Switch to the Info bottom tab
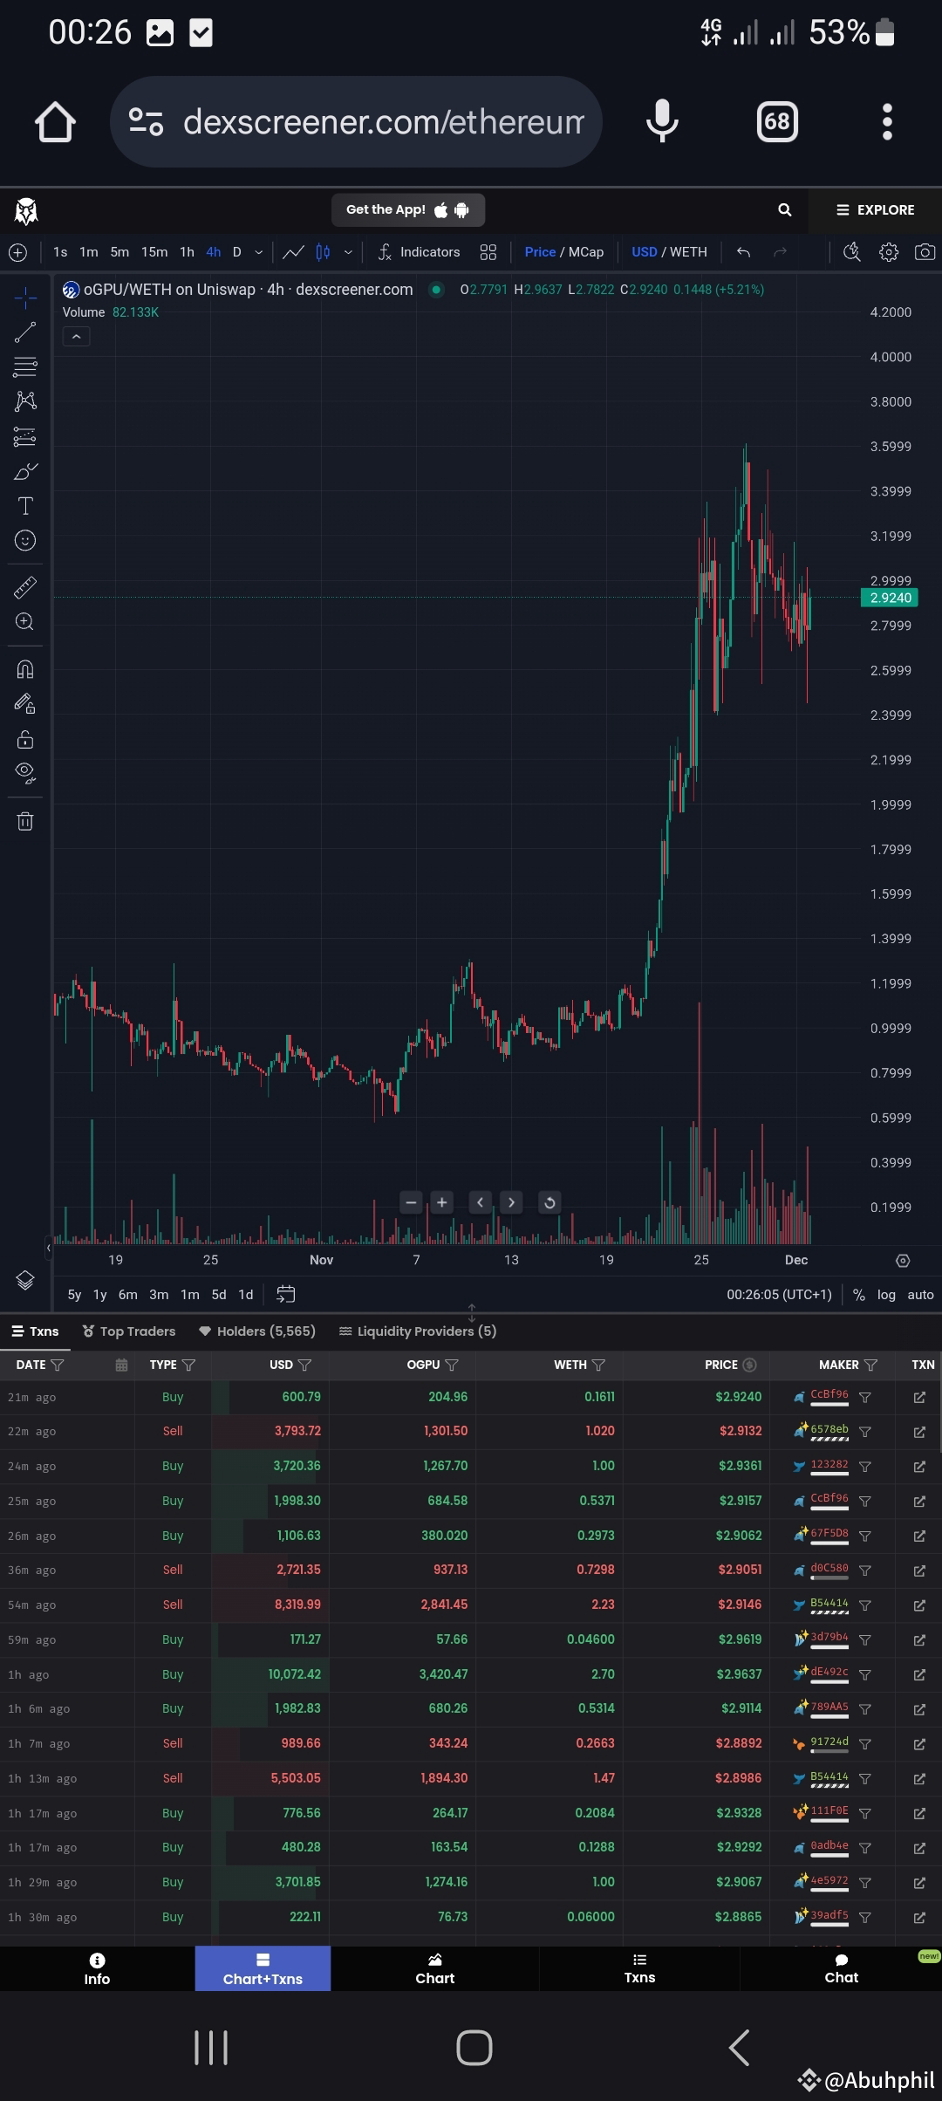 (97, 1970)
